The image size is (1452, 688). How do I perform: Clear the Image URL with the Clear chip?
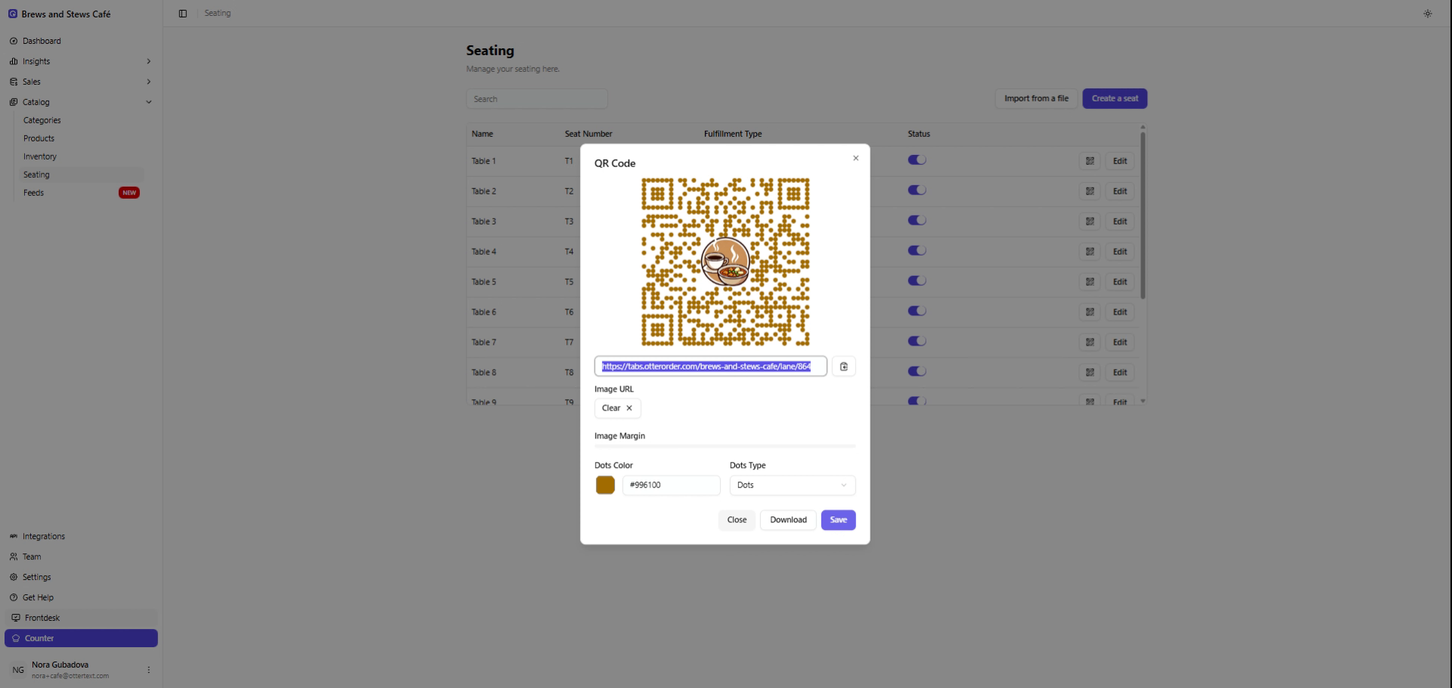616,408
